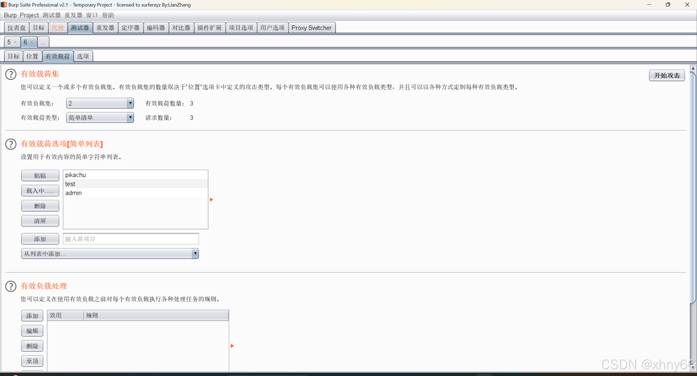Click help icon beside 有效载荷选项 heading

(11, 144)
